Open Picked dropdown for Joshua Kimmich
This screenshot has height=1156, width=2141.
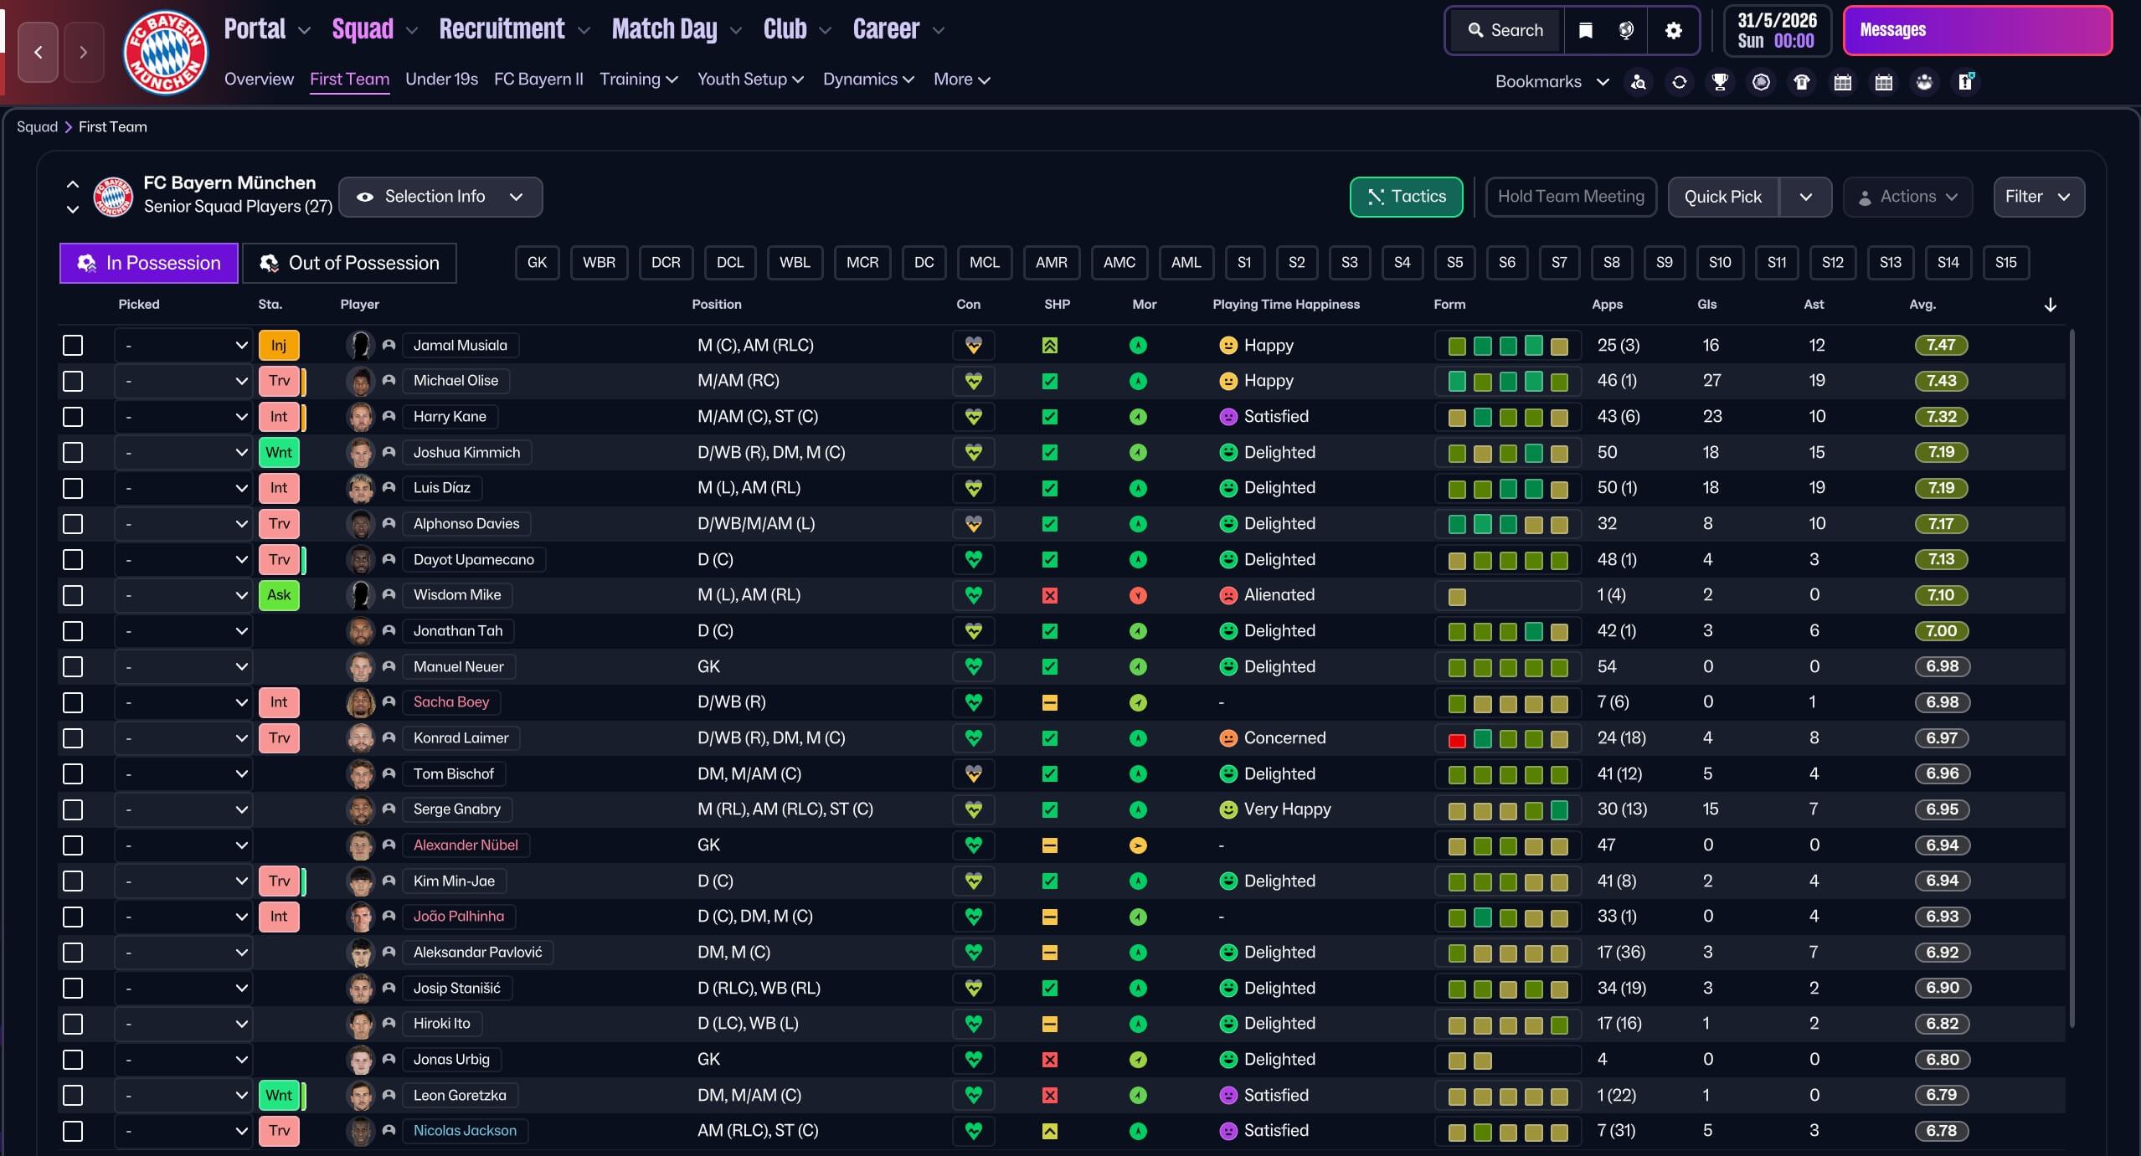pos(183,453)
